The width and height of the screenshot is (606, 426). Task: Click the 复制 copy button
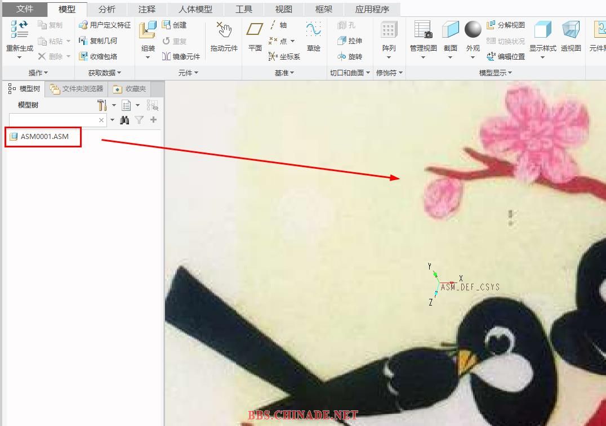[50, 25]
